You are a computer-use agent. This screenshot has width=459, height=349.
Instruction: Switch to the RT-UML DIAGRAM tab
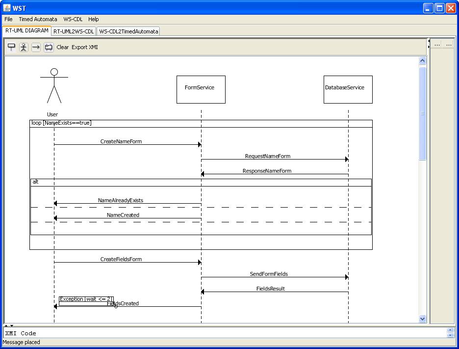(27, 31)
